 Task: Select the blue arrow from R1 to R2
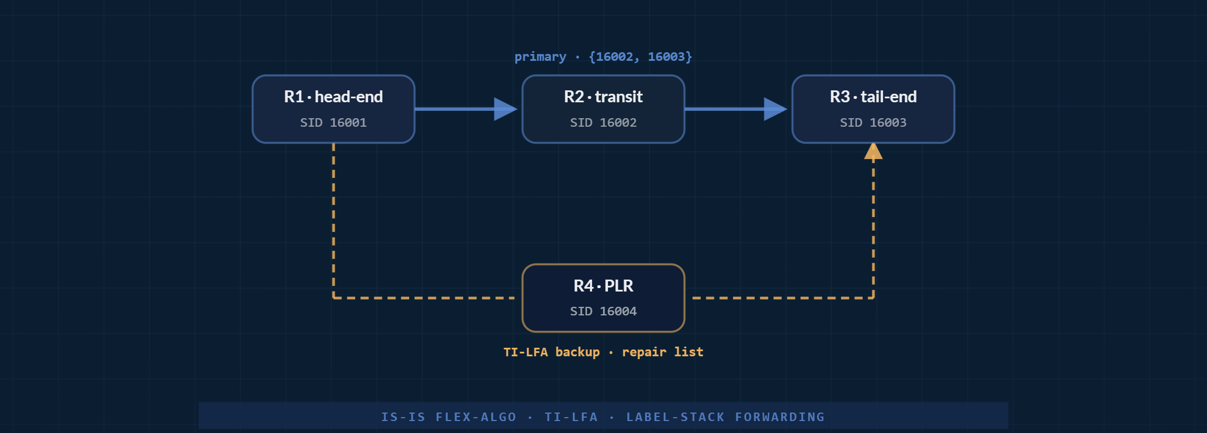467,109
